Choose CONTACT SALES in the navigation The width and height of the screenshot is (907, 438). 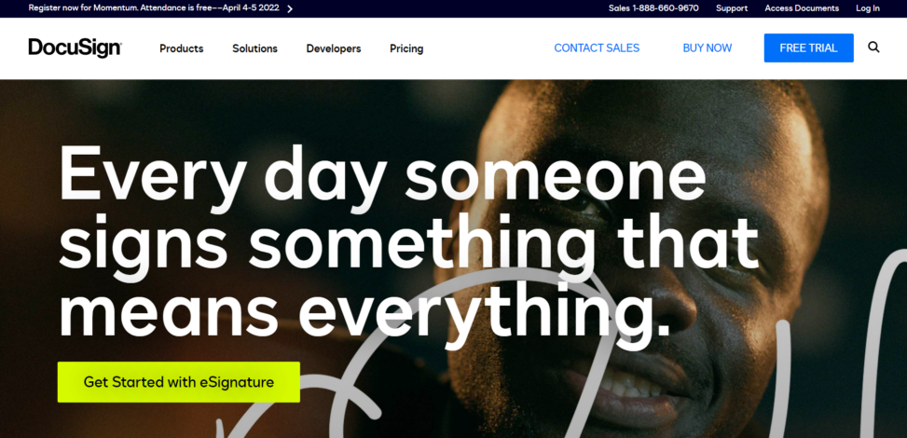click(x=597, y=48)
